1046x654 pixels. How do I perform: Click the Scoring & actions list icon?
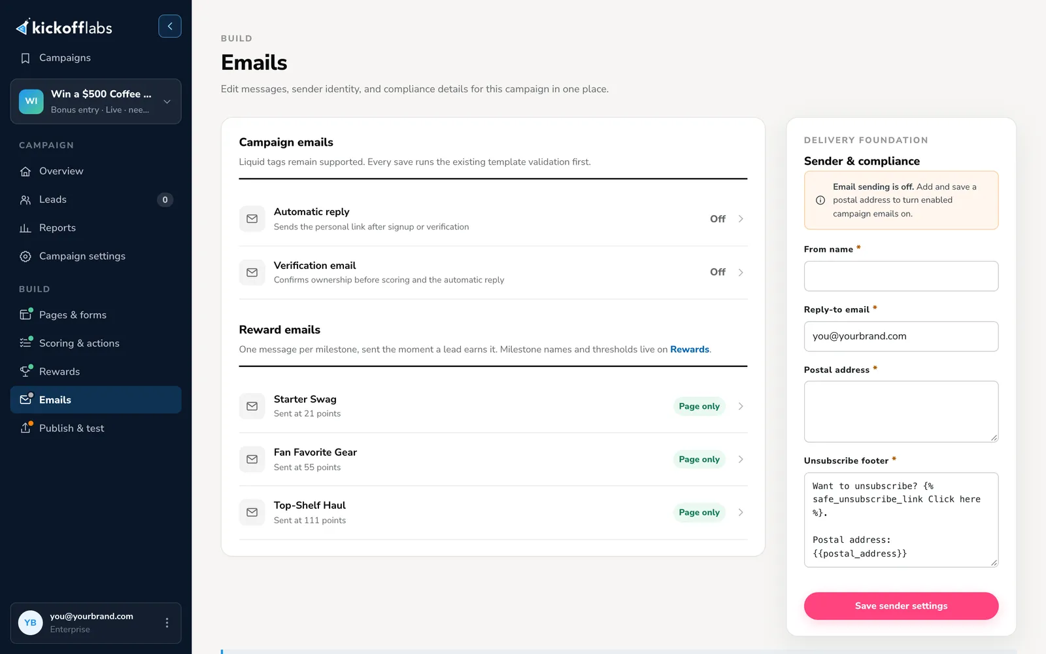tap(25, 343)
